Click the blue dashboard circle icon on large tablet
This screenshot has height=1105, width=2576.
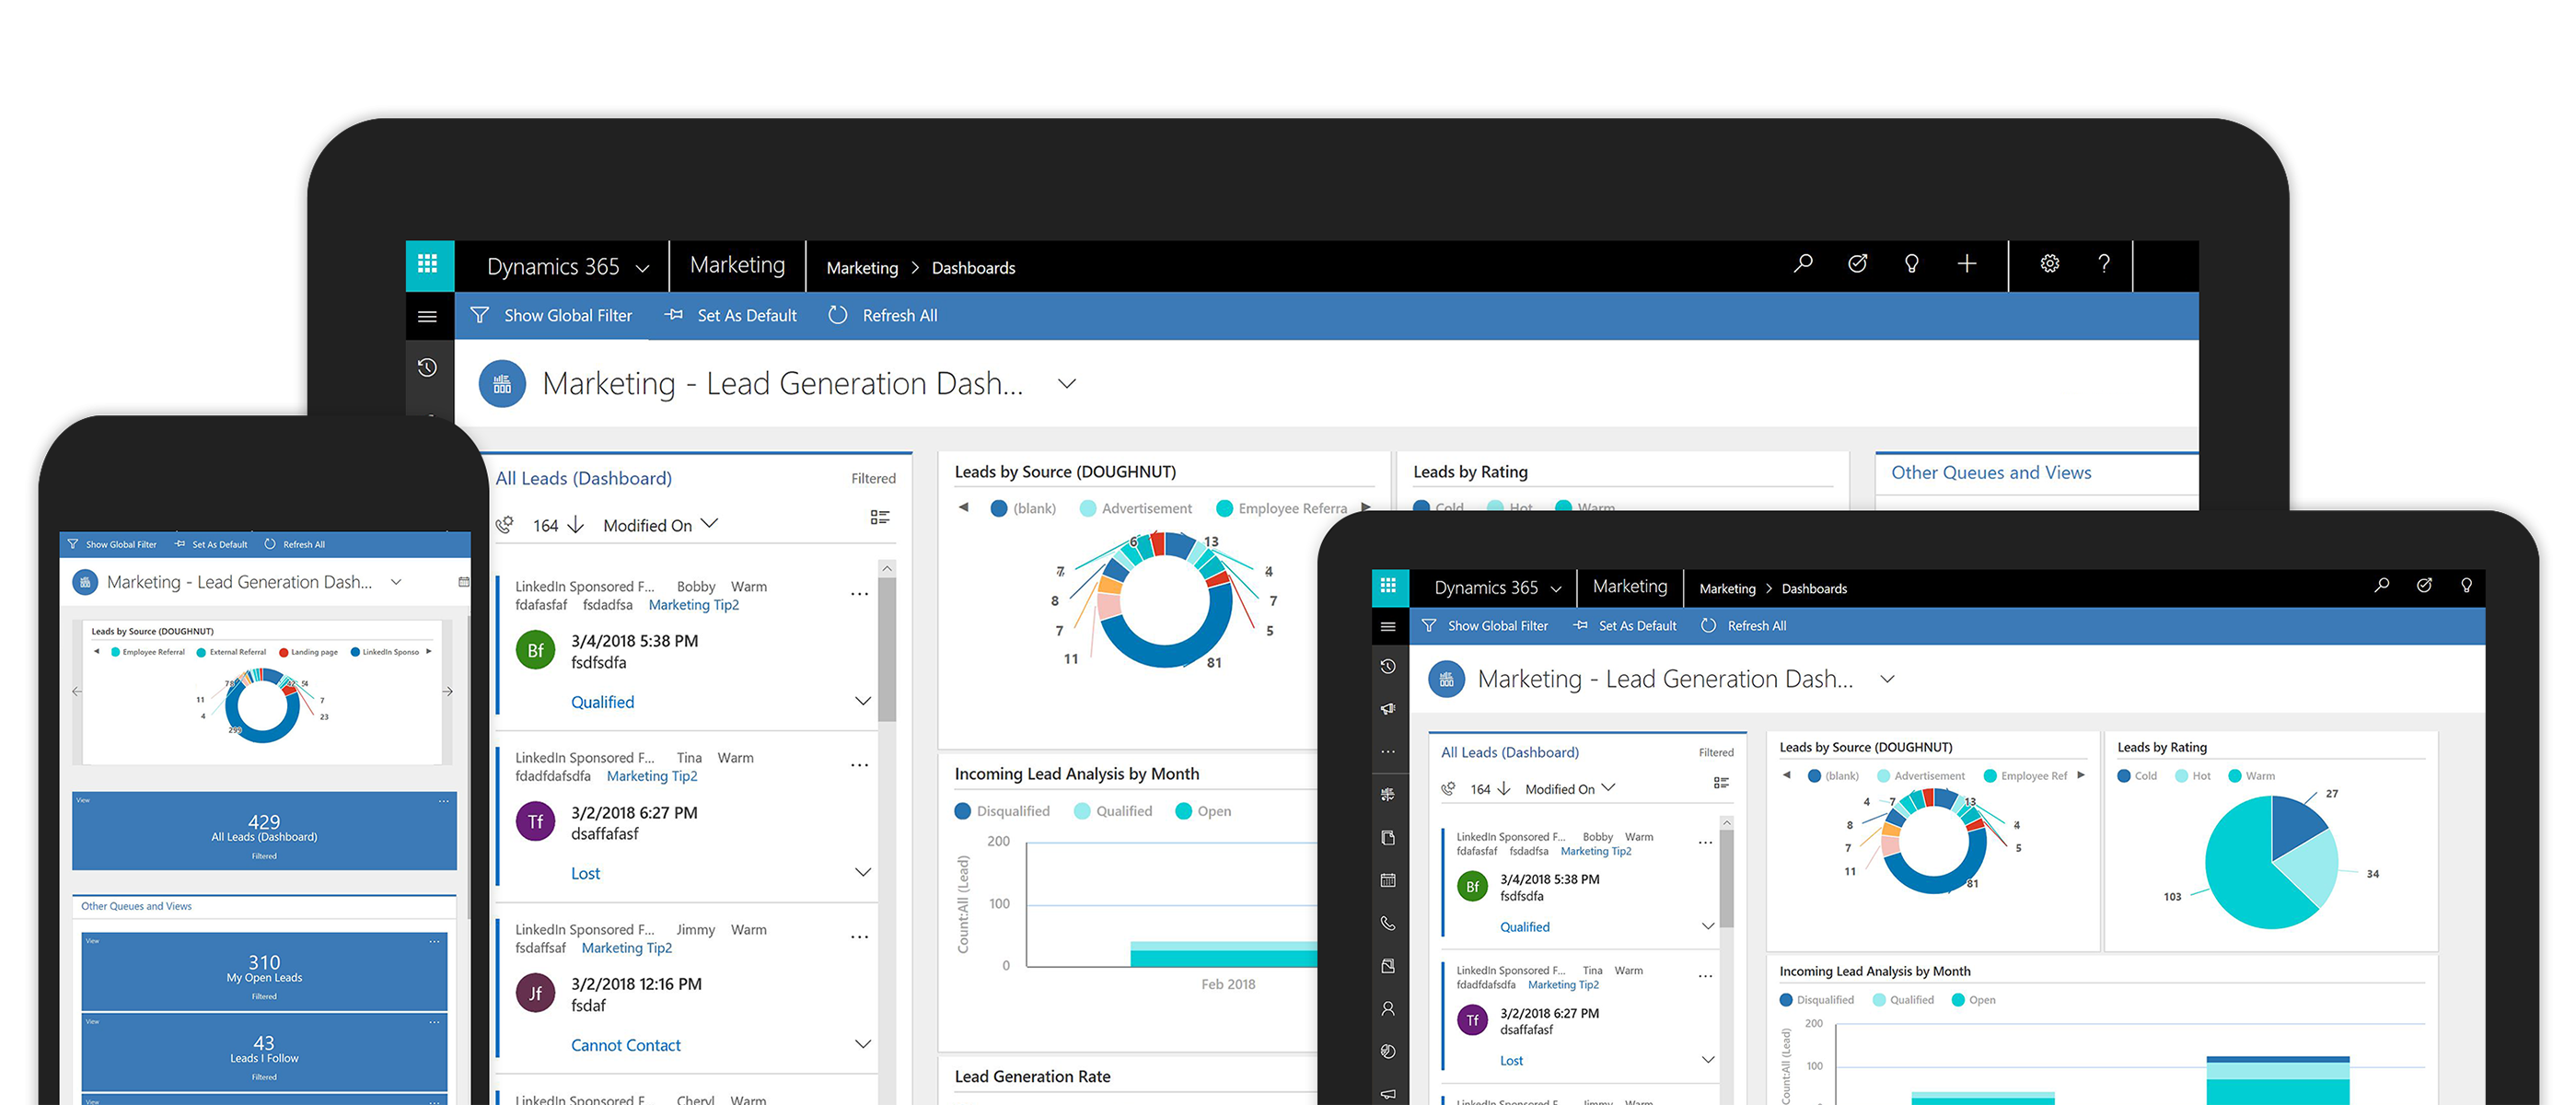(x=502, y=384)
